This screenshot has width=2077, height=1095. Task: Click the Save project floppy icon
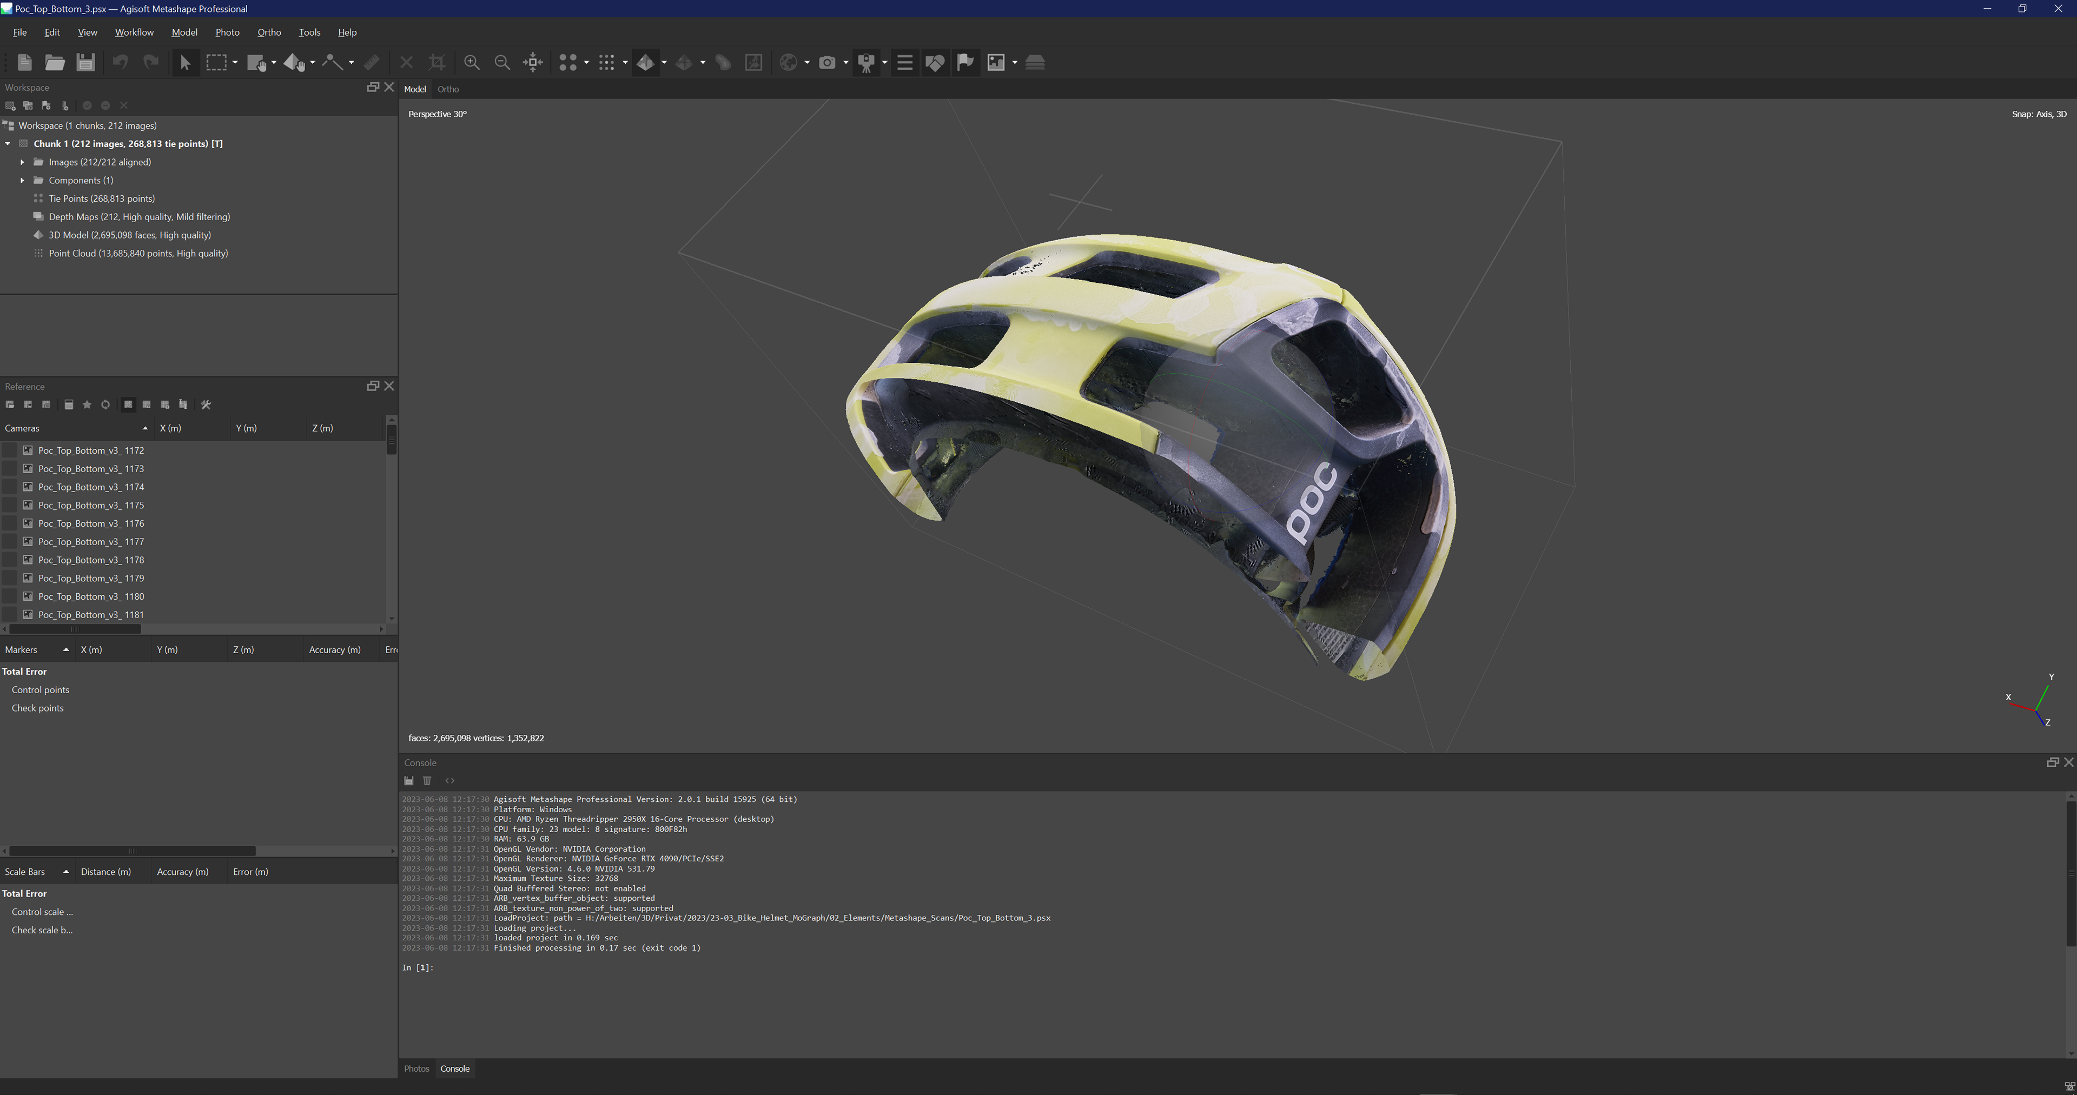(x=85, y=62)
